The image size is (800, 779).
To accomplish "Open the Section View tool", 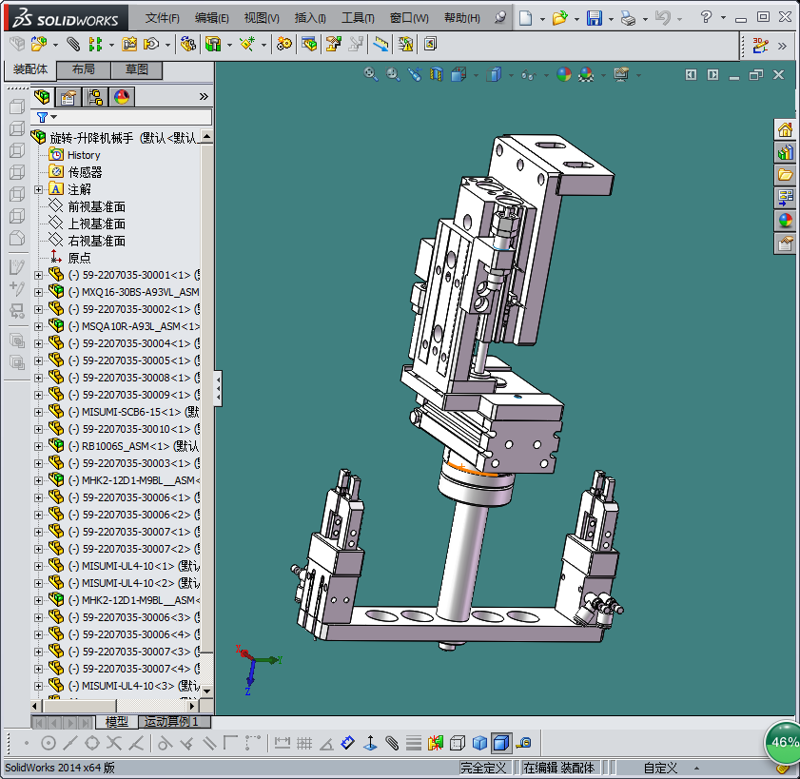I will [x=436, y=74].
